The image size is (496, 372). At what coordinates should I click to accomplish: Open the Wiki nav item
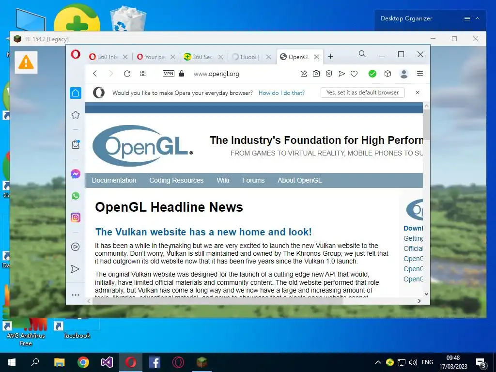(x=223, y=180)
